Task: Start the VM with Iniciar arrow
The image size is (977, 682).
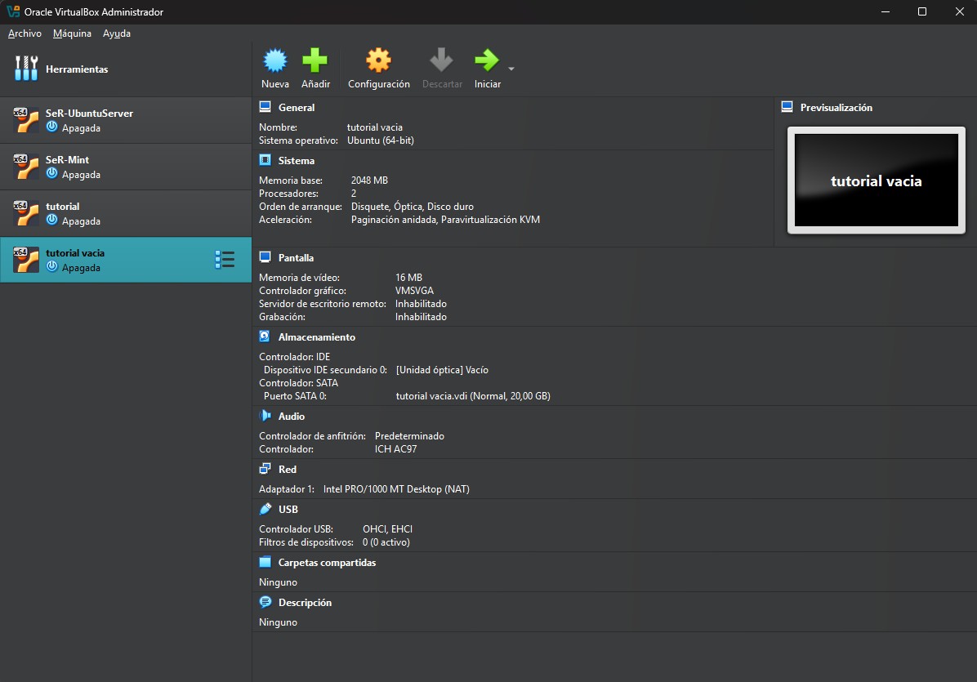Action: coord(487,60)
